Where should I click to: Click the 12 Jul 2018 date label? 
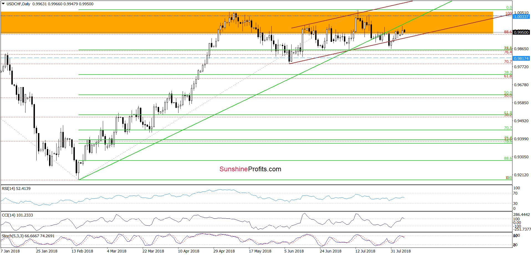(365, 251)
